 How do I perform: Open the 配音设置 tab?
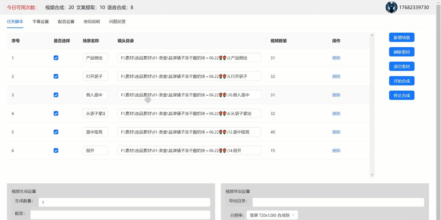[66, 22]
